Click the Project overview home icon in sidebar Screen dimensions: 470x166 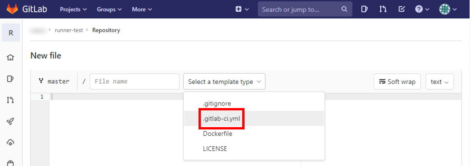pyautogui.click(x=11, y=58)
